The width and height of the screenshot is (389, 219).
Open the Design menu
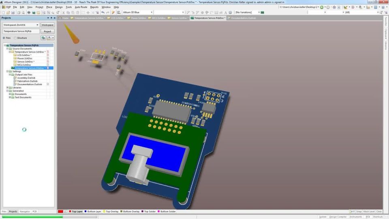(59, 7)
